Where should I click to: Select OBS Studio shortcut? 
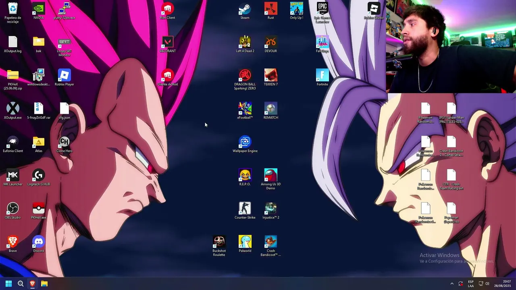pyautogui.click(x=13, y=211)
